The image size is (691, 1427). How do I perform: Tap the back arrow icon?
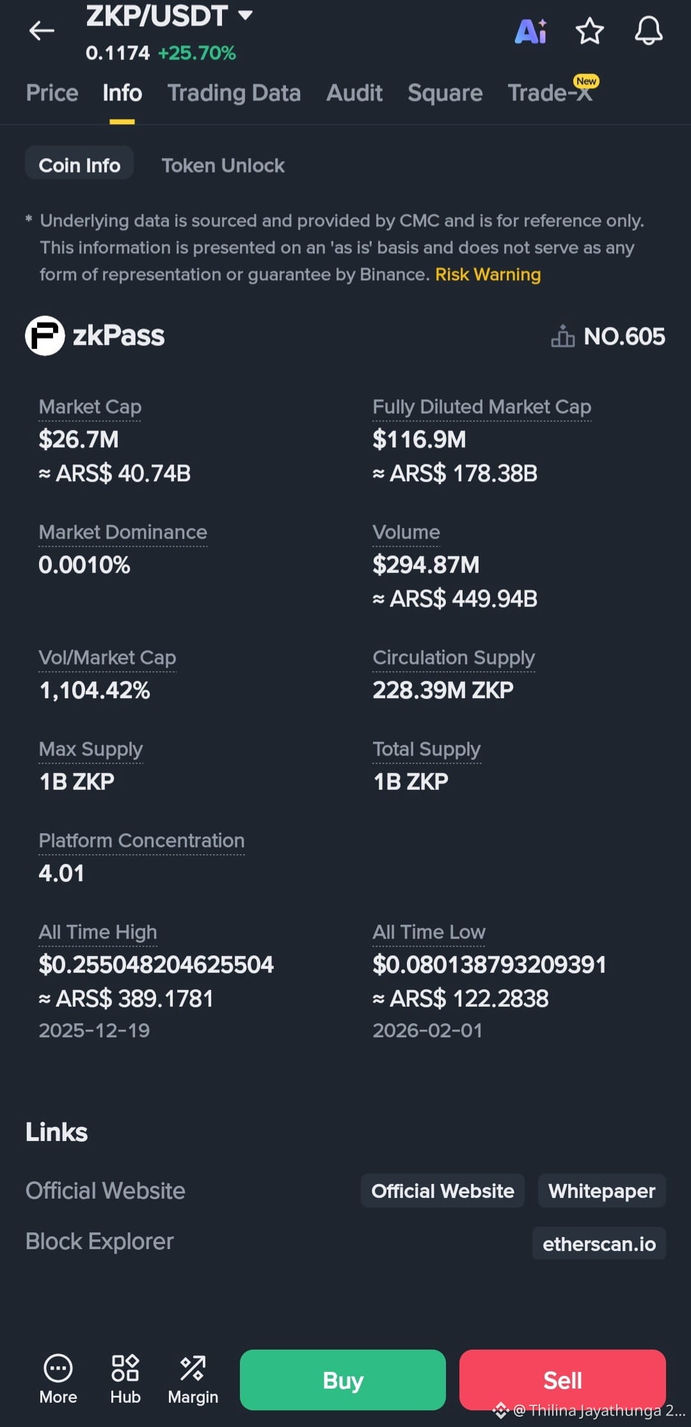[x=42, y=31]
